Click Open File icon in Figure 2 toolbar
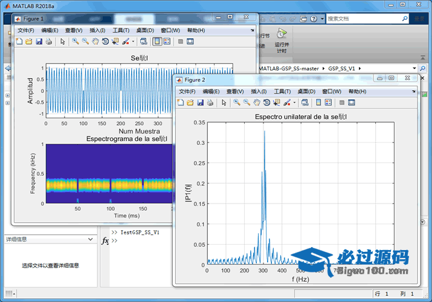This screenshot has width=432, height=302. [x=190, y=103]
